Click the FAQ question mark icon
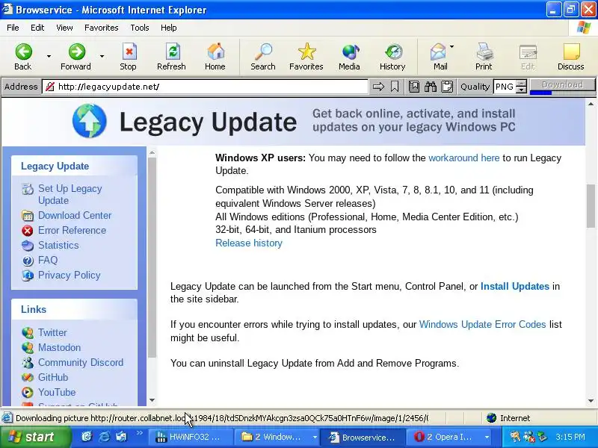Viewport: 598px width, 448px height. click(x=28, y=261)
